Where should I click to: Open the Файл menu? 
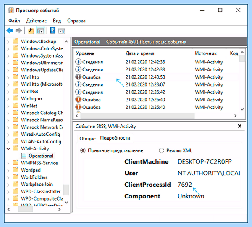(x=14, y=21)
